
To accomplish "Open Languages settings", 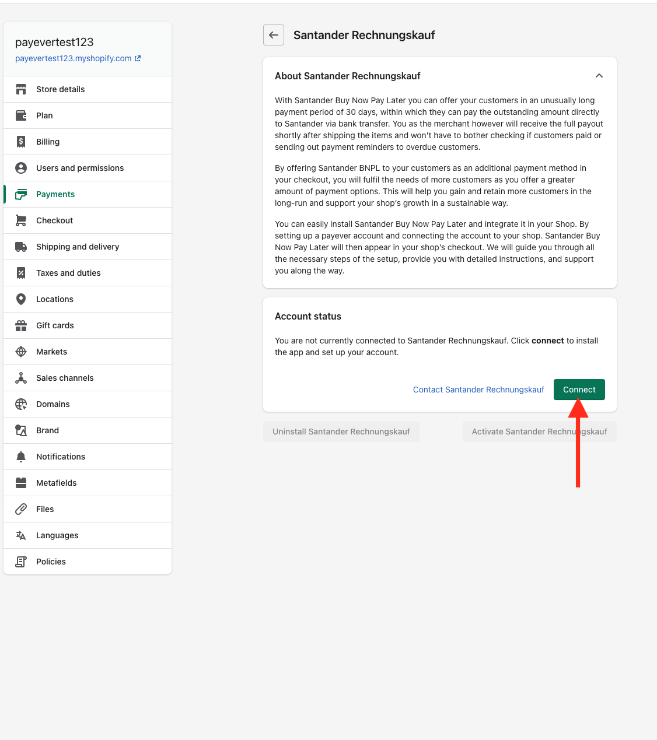I will (88, 535).
